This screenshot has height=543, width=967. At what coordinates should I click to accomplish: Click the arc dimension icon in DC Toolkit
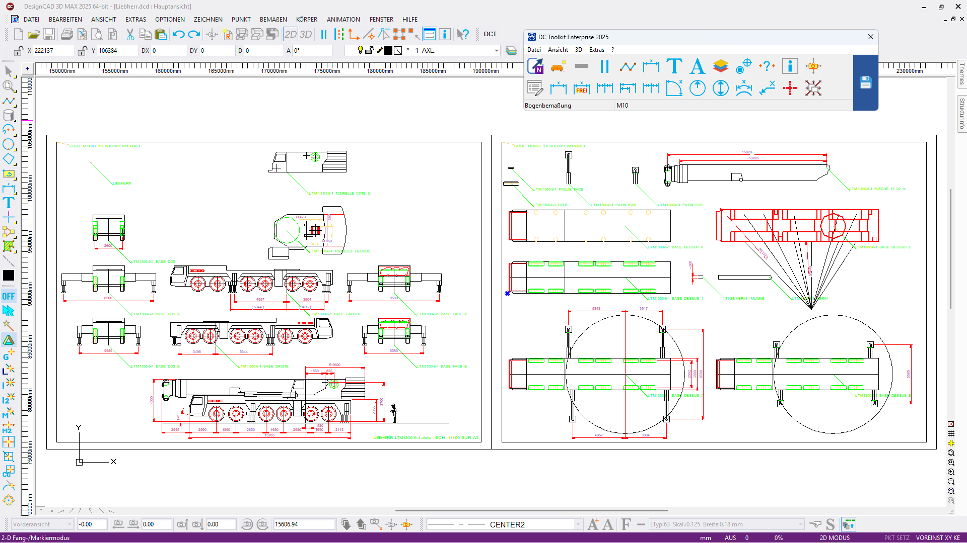(x=743, y=88)
